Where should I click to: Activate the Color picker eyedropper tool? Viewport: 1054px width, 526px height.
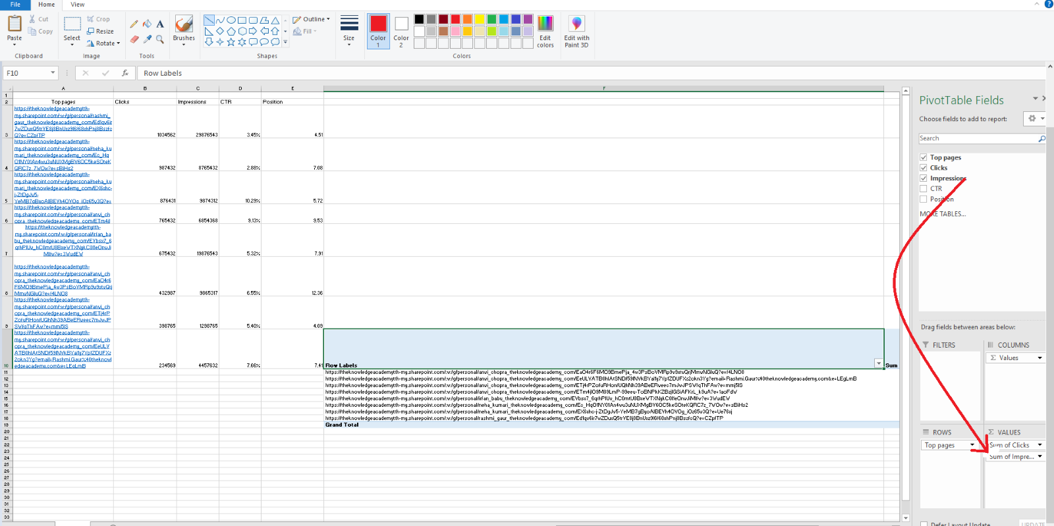coord(147,39)
